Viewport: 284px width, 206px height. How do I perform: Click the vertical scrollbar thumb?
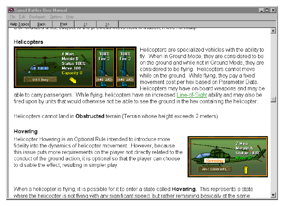click(x=273, y=99)
